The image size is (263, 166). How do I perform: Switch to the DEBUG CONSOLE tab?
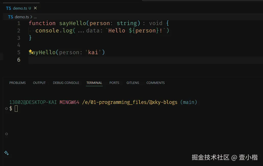click(66, 83)
